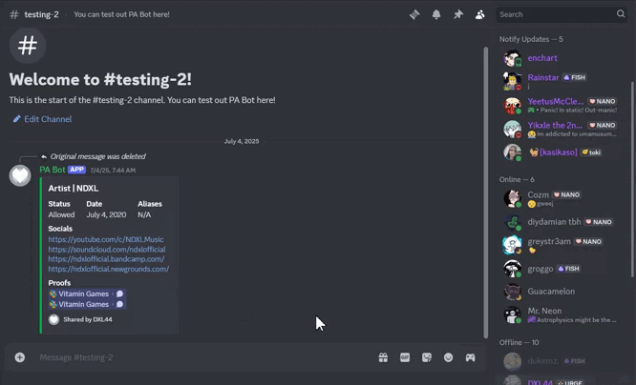Viewport: 636px width, 385px height.
Task: Click the Search field in the header
Action: [554, 14]
